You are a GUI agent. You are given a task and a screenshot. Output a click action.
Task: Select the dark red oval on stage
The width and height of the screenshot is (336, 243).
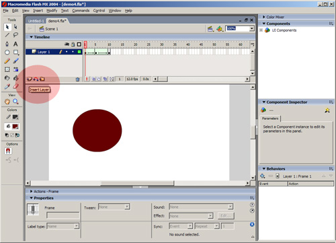click(x=97, y=131)
